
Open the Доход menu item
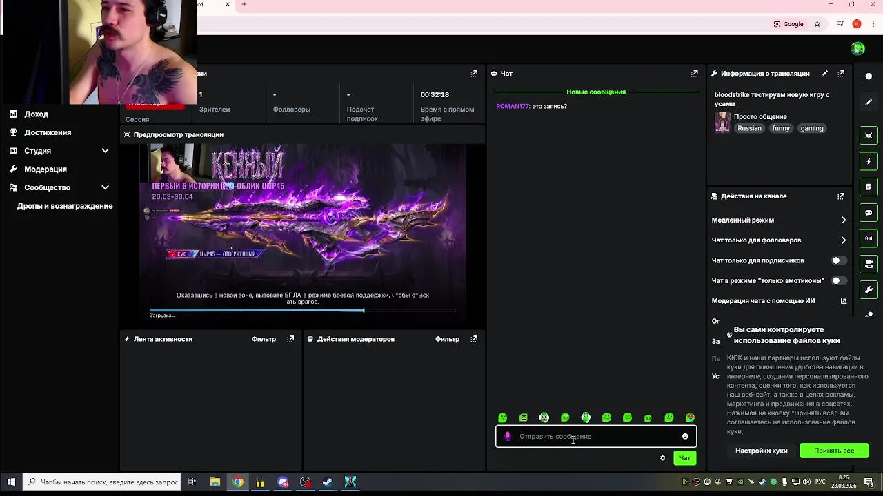[x=36, y=114]
